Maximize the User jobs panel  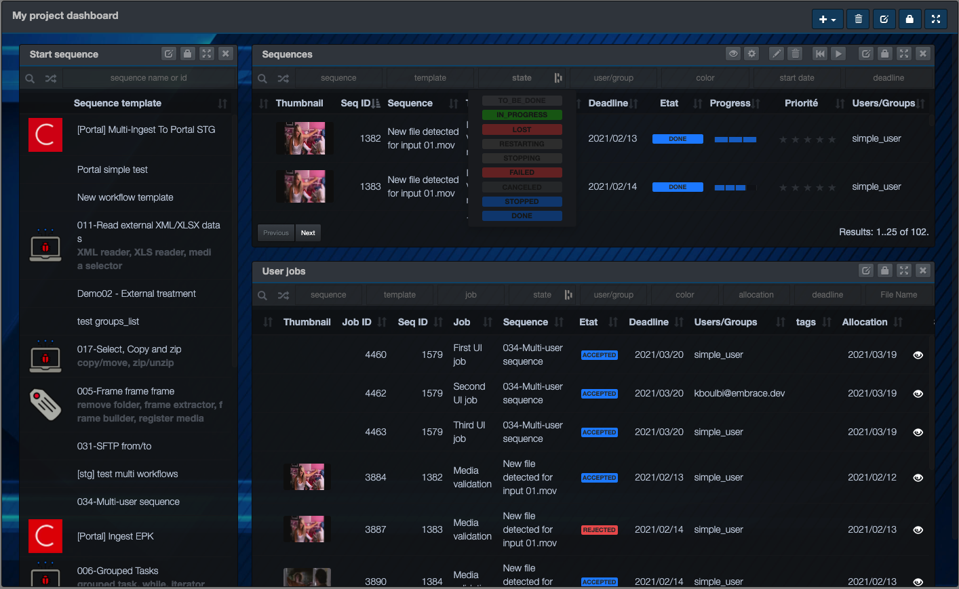(x=904, y=270)
